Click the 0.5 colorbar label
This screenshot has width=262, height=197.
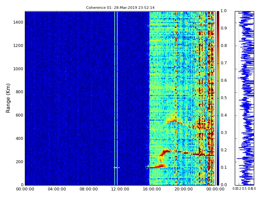(224, 98)
